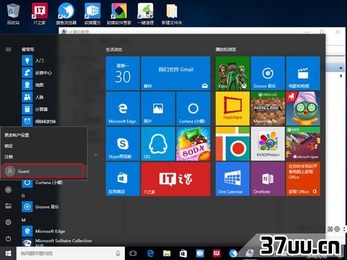Viewport: 347px width, 260px height.
Task: Switch to the Guest account
Action: [x=43, y=171]
